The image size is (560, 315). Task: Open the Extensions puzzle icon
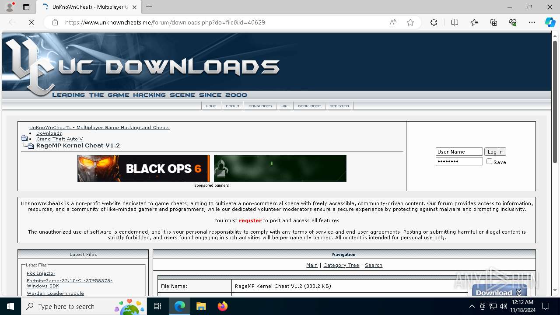(434, 22)
